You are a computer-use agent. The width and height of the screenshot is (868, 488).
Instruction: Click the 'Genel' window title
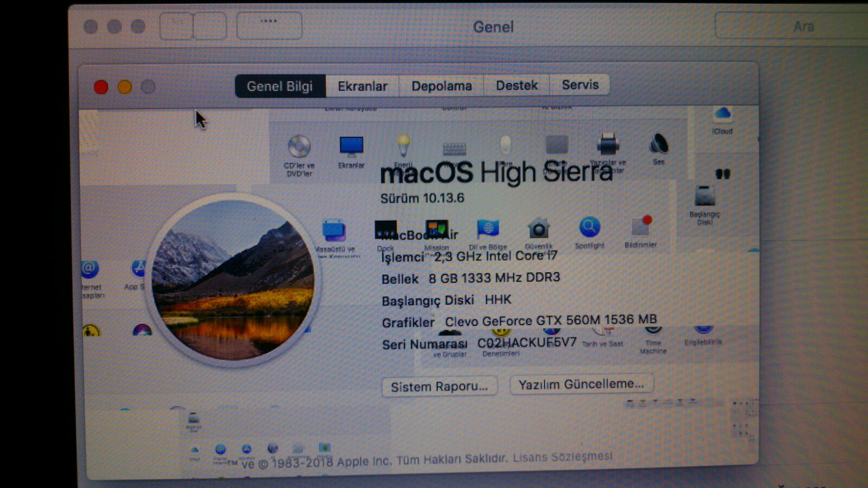(x=493, y=27)
